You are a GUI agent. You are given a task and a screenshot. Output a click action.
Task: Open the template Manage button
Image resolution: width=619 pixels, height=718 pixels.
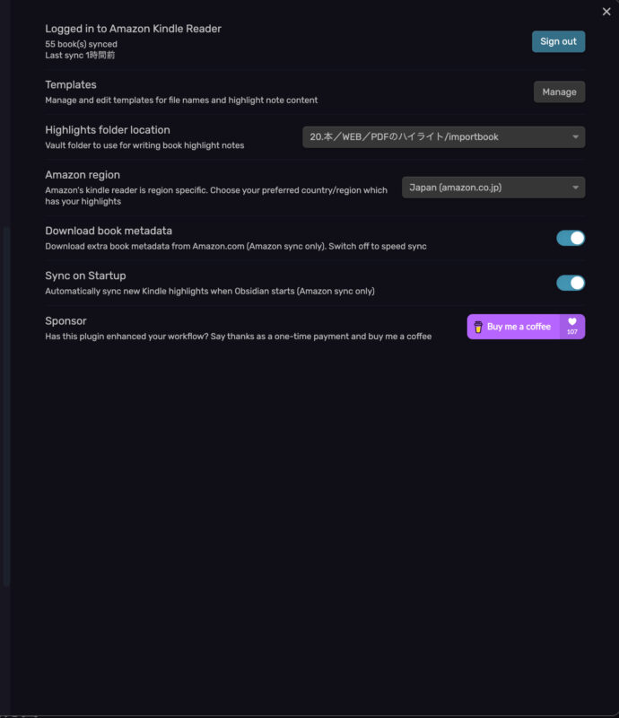click(559, 92)
